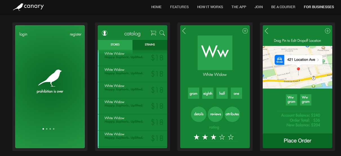
Task: Rate four stars (fourth star)
Action: [x=222, y=137]
